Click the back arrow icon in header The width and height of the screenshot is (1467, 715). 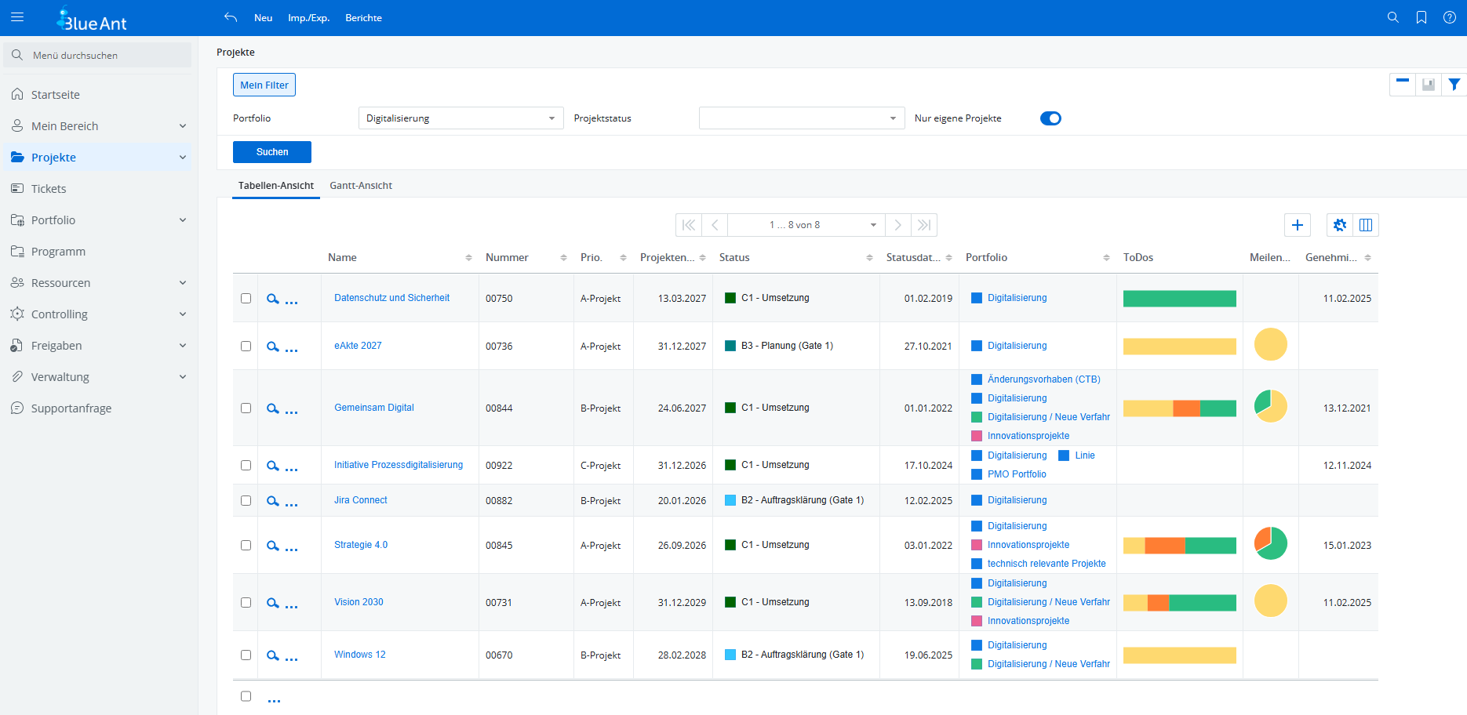(231, 17)
